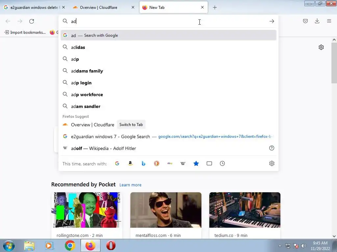Open search settings gear in dropdown
The width and height of the screenshot is (337, 252).
click(x=272, y=163)
